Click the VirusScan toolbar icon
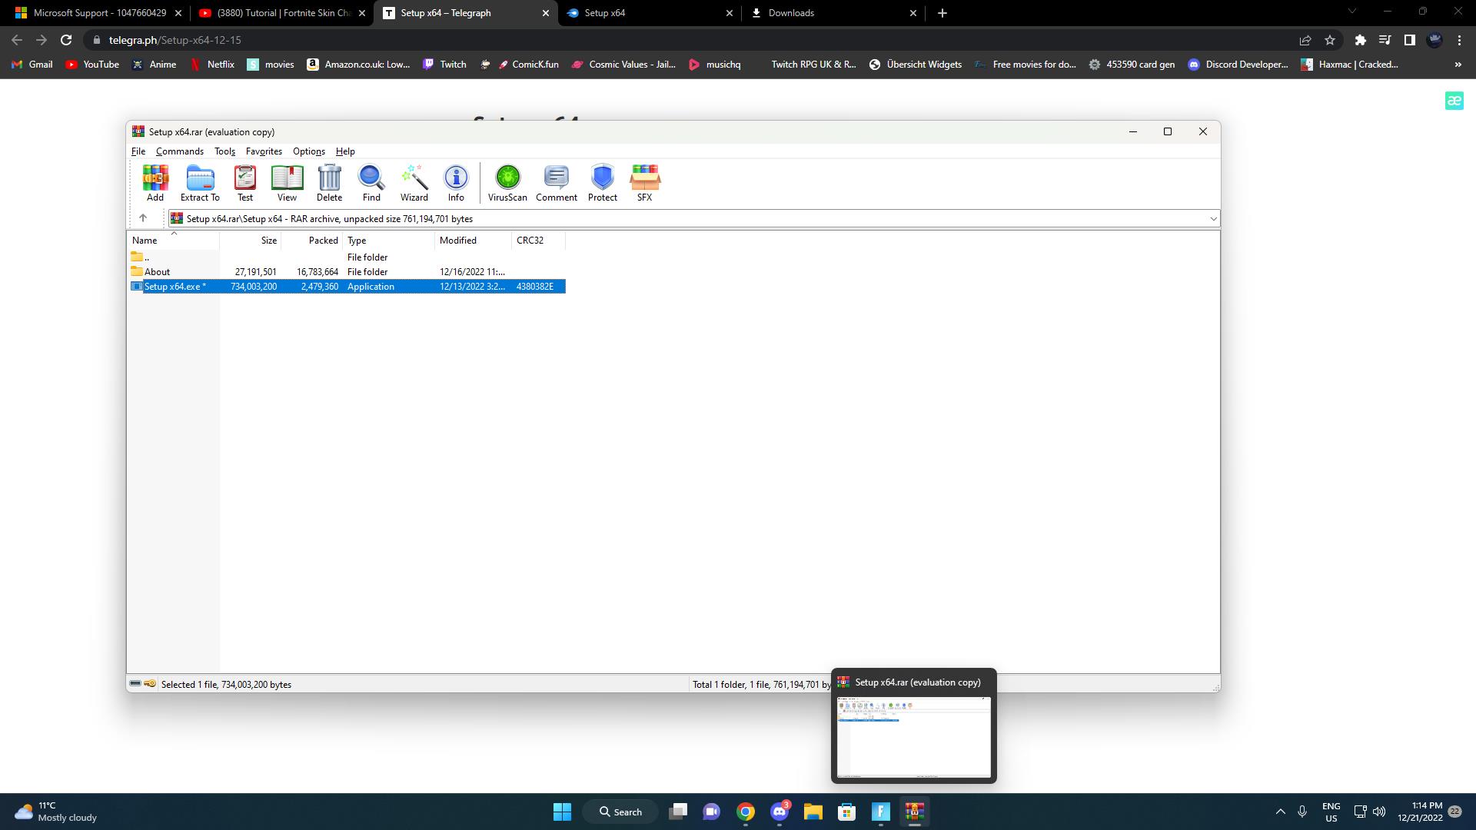Image resolution: width=1476 pixels, height=830 pixels. coord(507,182)
